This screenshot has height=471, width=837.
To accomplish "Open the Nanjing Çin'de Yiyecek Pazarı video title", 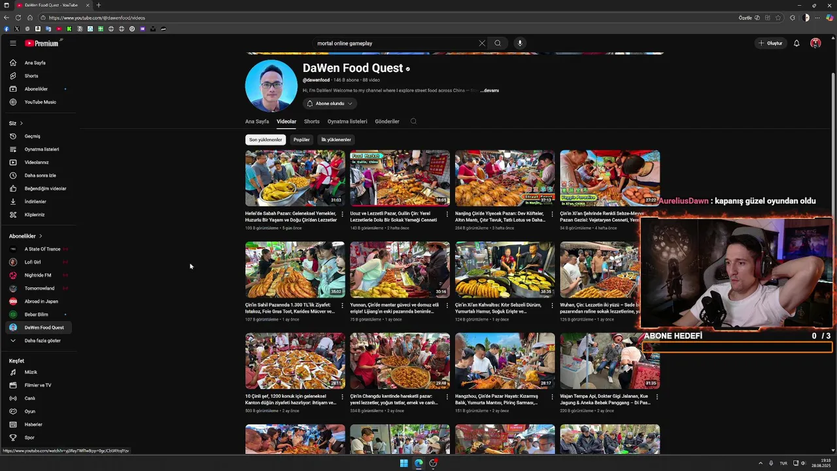I will pyautogui.click(x=500, y=217).
